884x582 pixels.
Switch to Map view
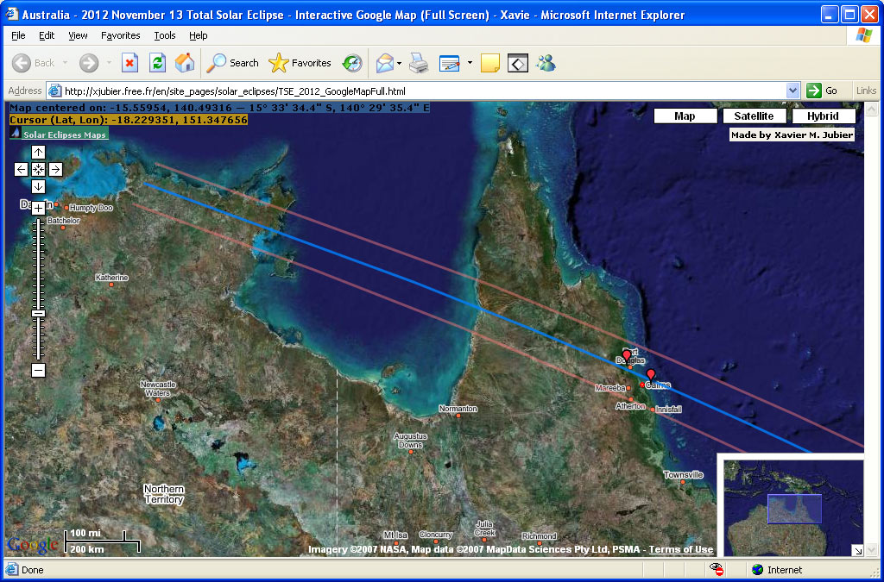[x=685, y=116]
